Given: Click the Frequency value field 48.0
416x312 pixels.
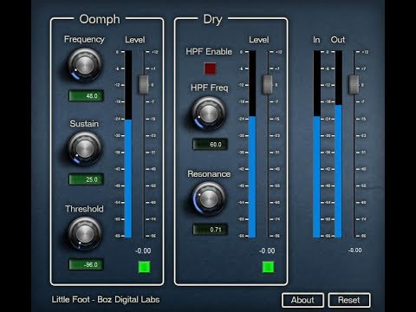Looking at the screenshot, I should coord(86,95).
